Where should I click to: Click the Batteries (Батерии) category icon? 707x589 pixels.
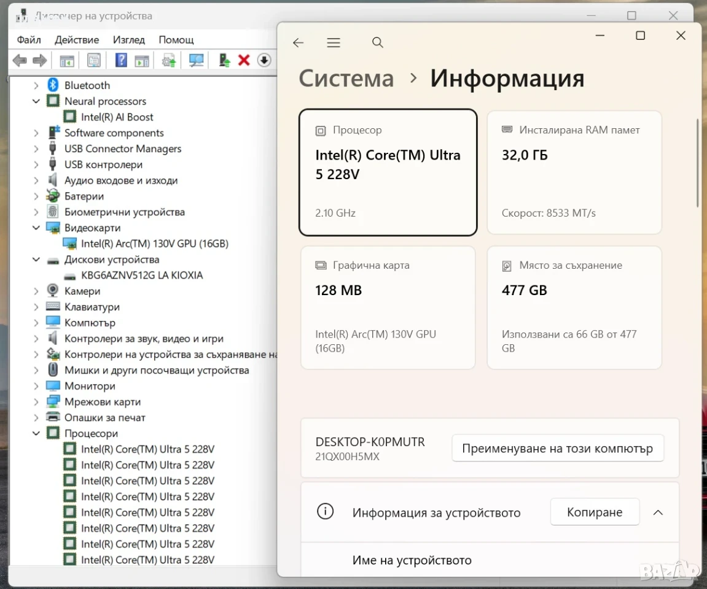coord(53,196)
